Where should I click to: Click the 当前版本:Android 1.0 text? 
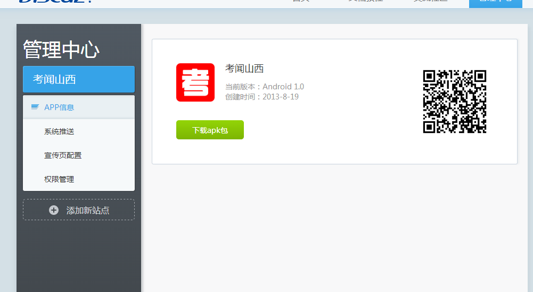(265, 87)
